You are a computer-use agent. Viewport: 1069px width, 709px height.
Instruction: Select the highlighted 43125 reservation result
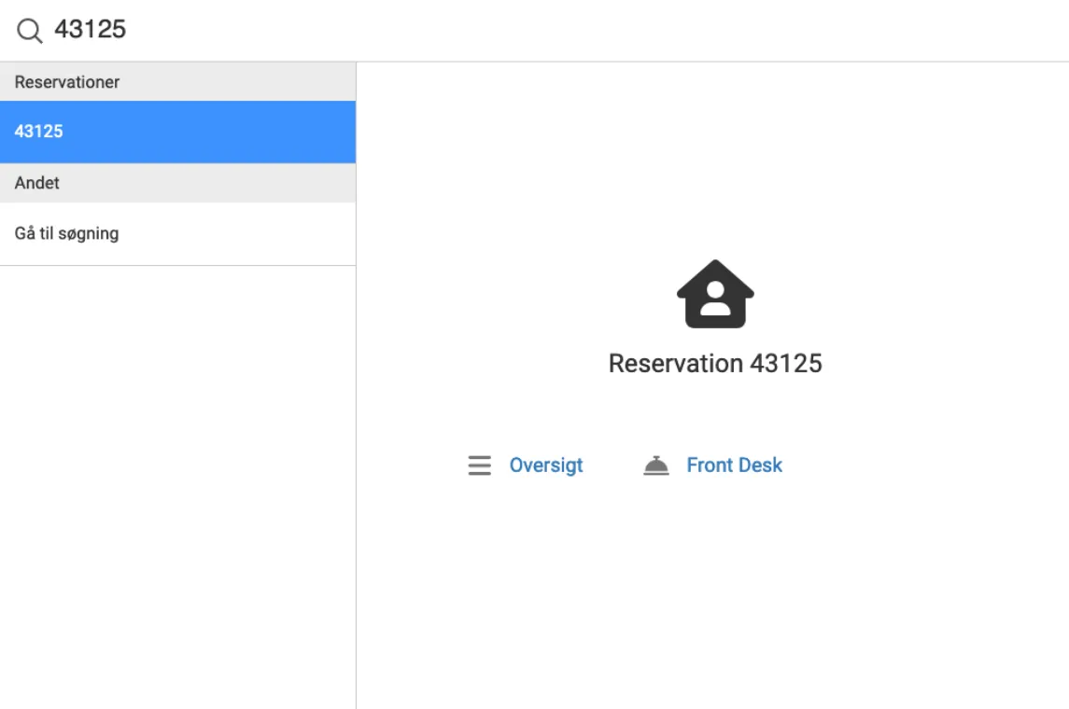coord(39,132)
